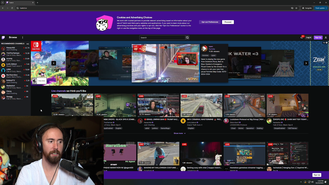Click Northernlion's red avatar in the sidebar
The width and height of the screenshot is (329, 185).
click(3, 76)
